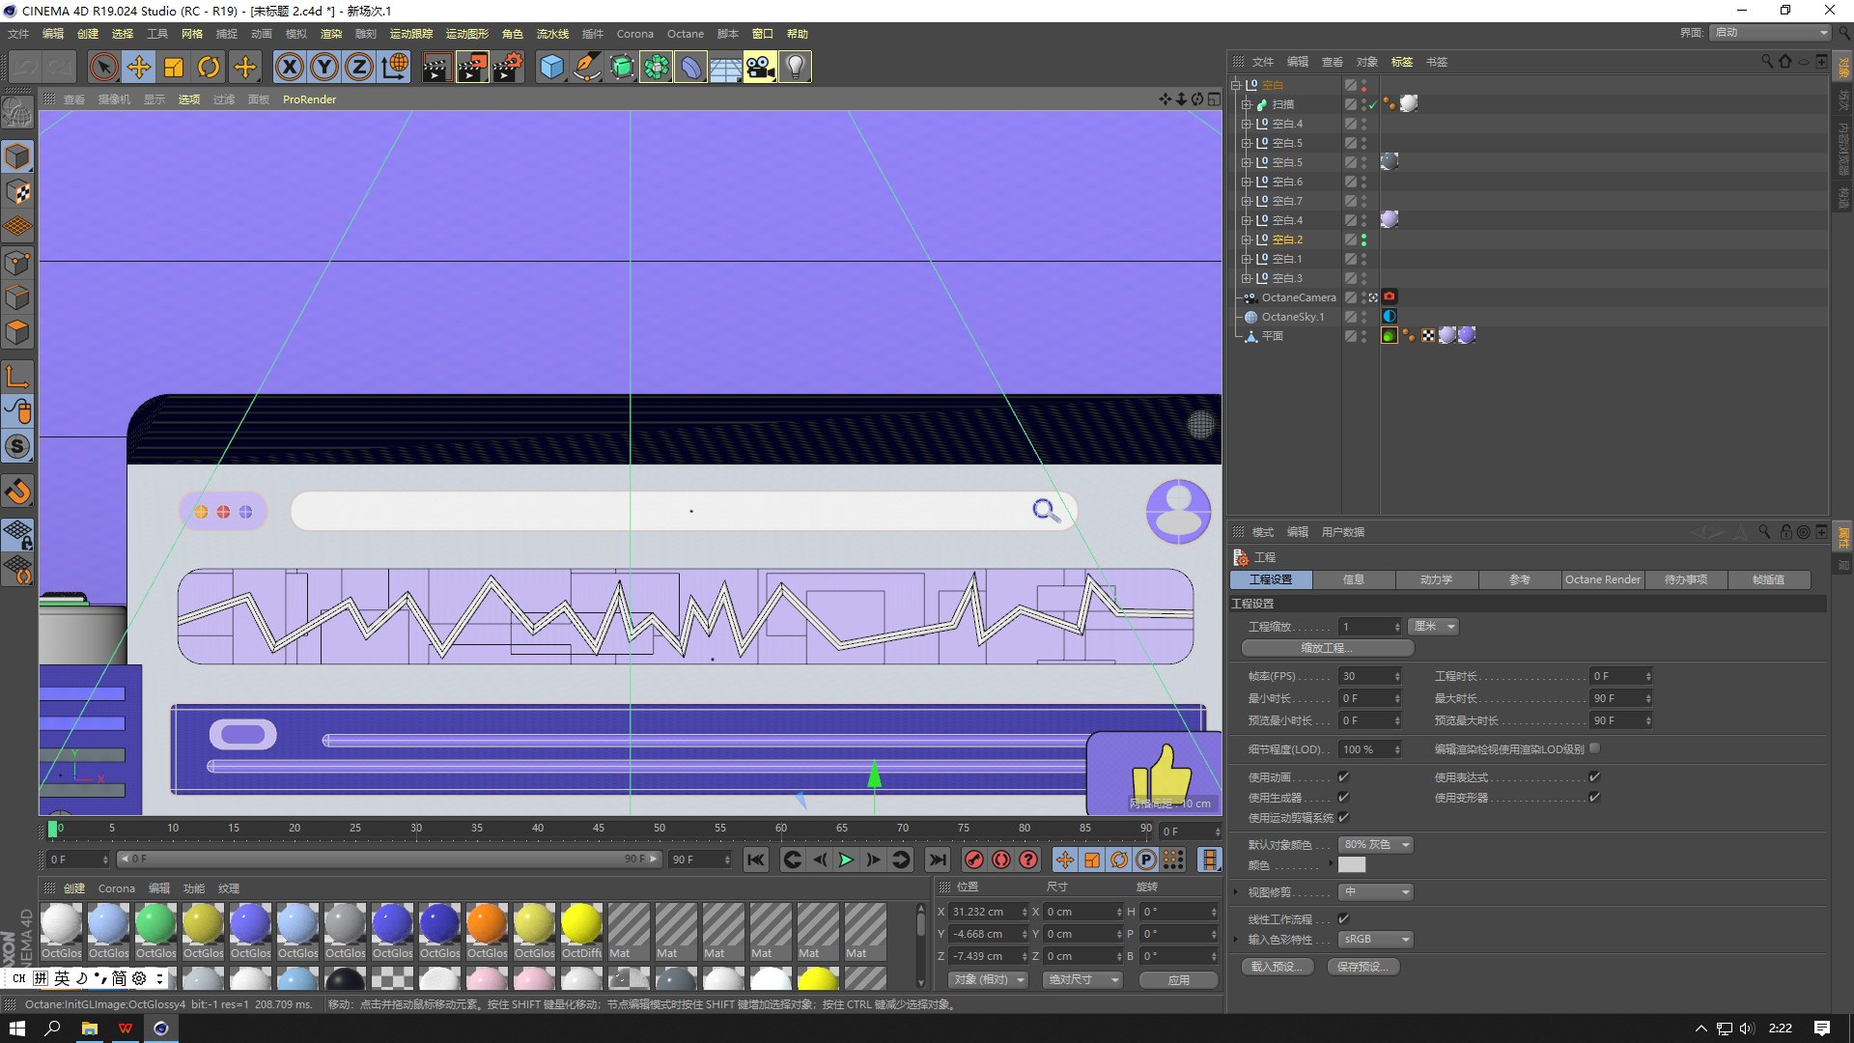The image size is (1854, 1043).
Task: Add a Cube primitive object
Action: pos(551,68)
